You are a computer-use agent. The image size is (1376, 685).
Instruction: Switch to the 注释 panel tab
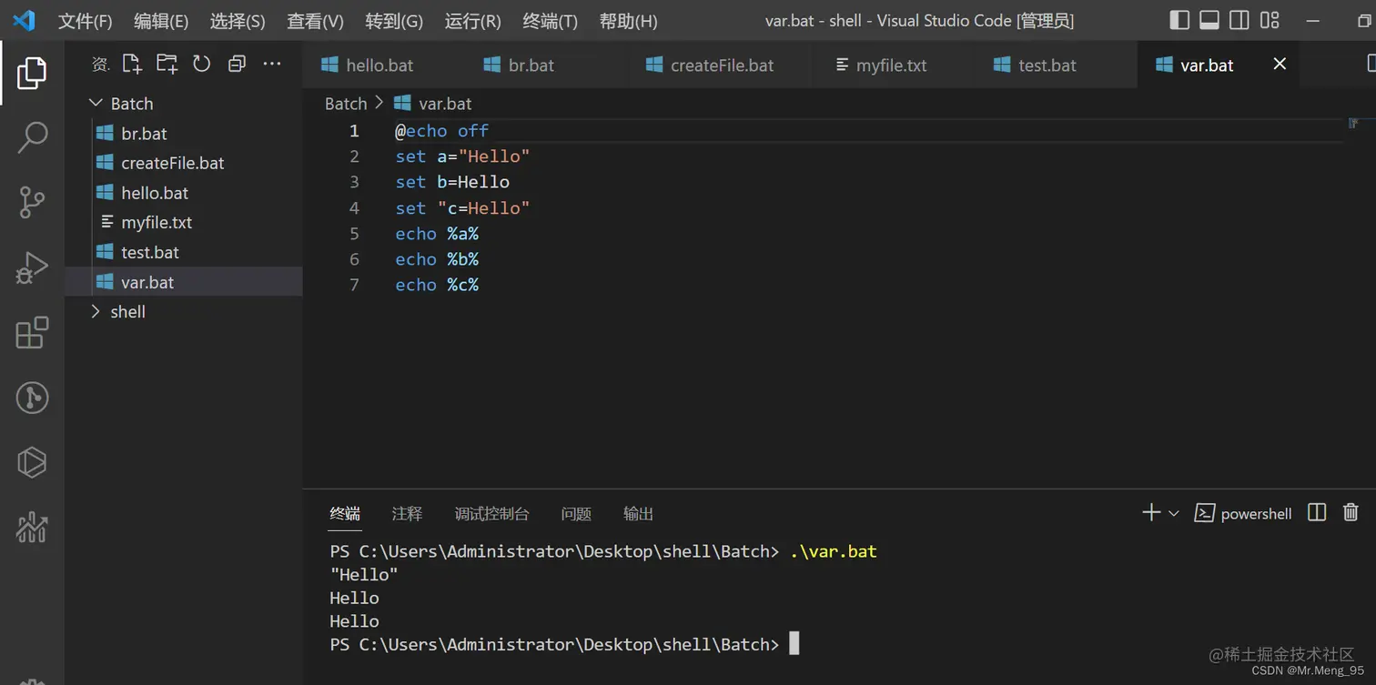(407, 514)
